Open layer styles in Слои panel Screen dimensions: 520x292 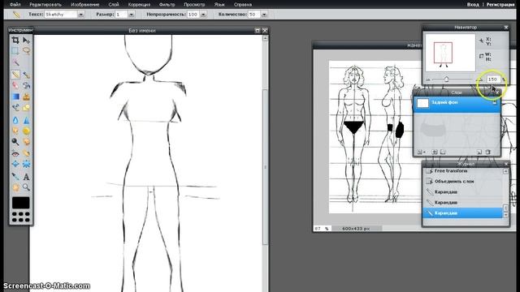(443, 152)
